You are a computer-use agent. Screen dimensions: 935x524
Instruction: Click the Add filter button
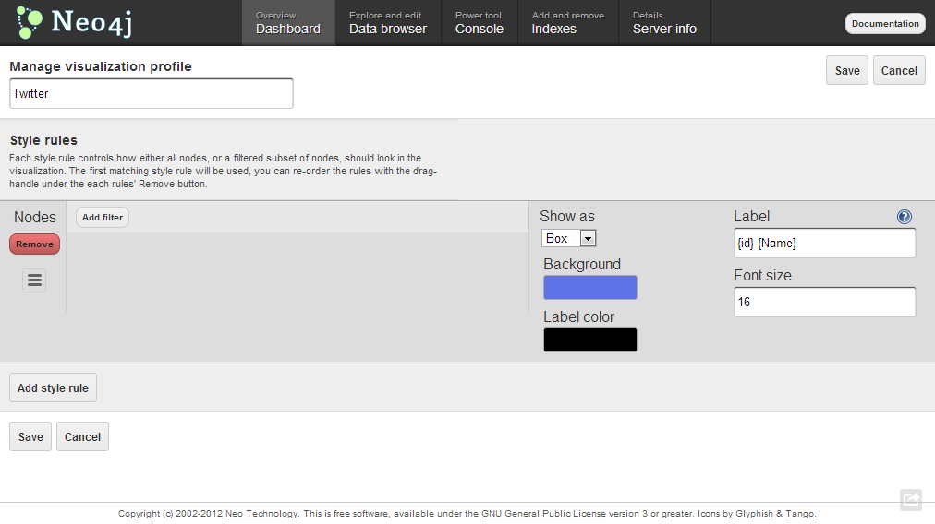(103, 218)
